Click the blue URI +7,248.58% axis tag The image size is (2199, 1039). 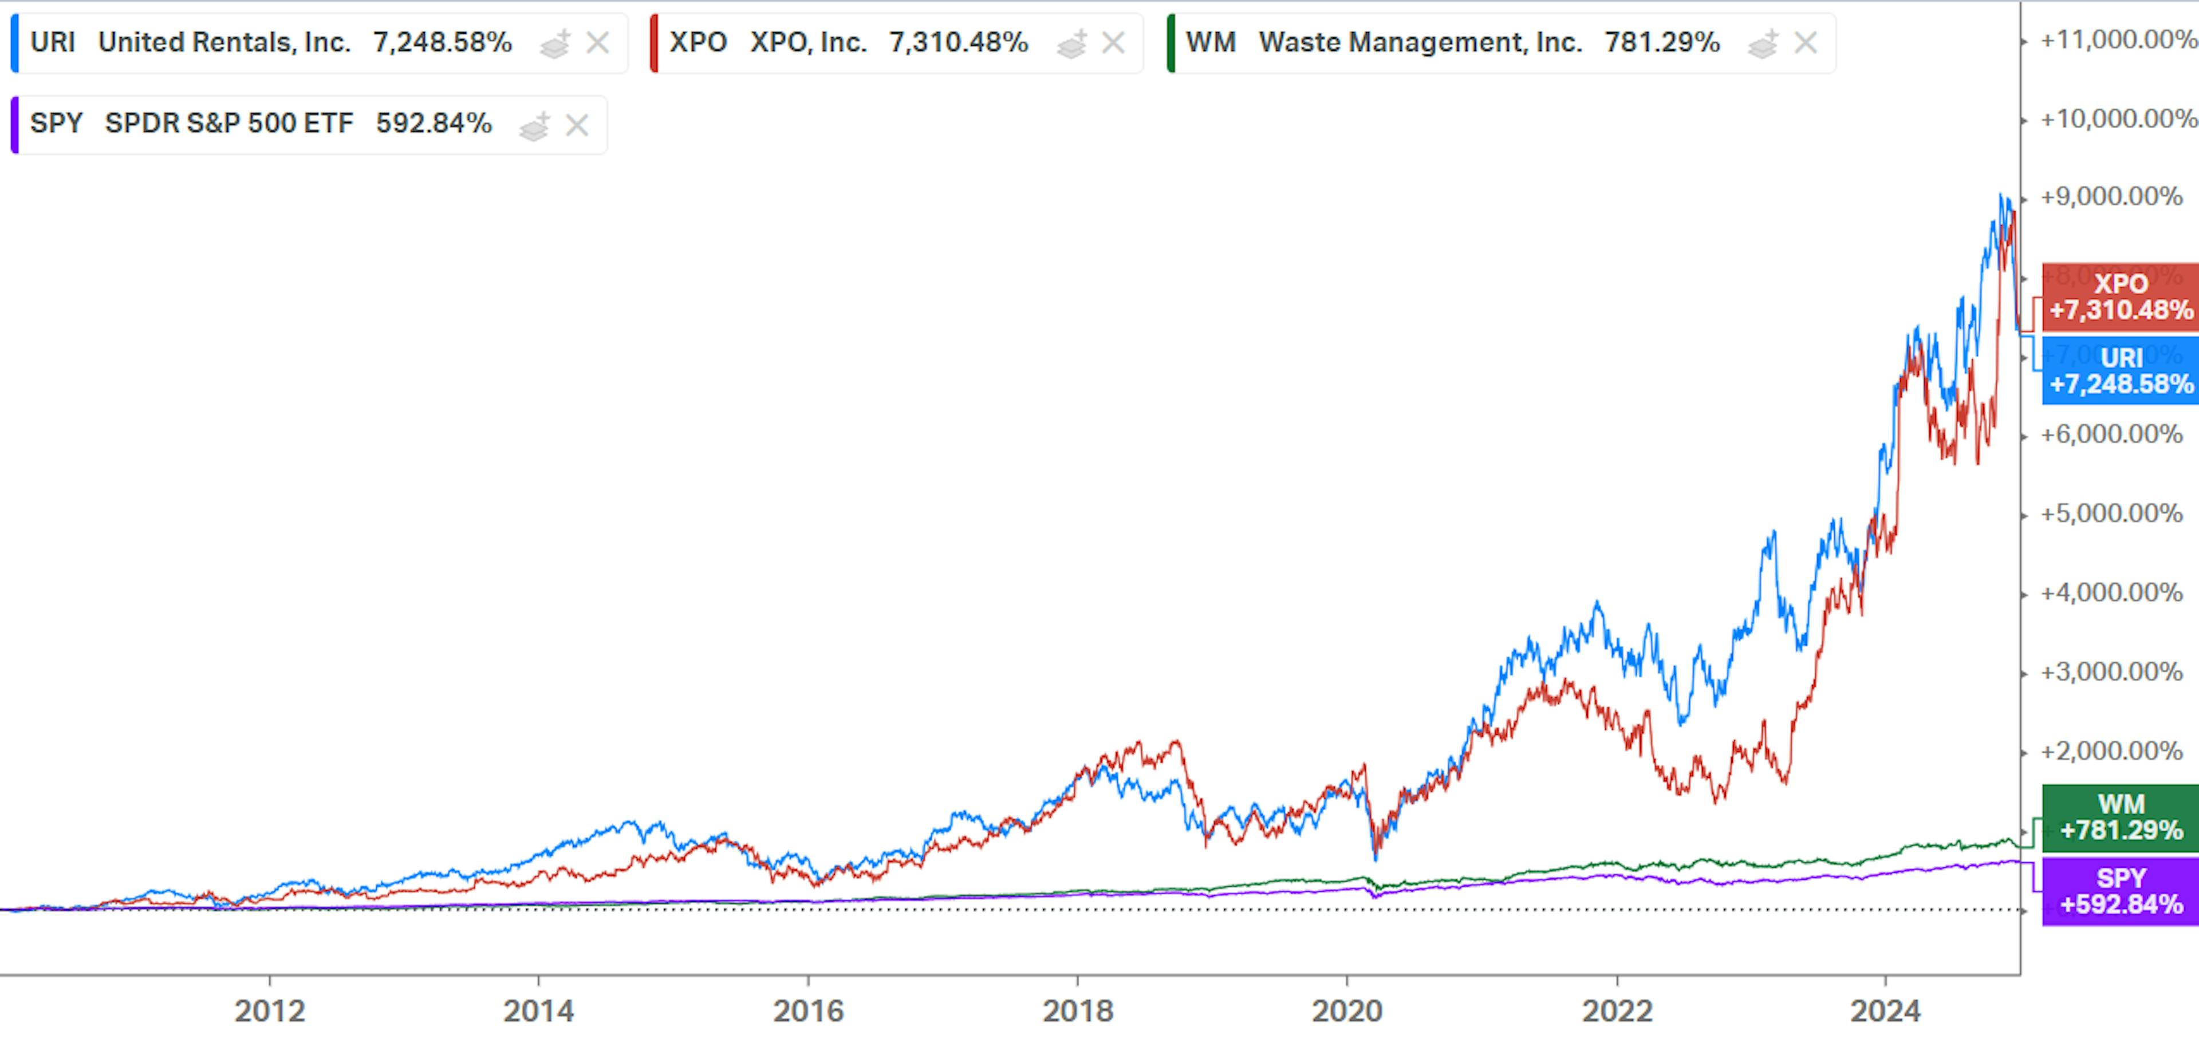pyautogui.click(x=2119, y=371)
